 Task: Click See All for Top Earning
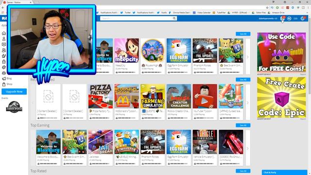click(243, 125)
